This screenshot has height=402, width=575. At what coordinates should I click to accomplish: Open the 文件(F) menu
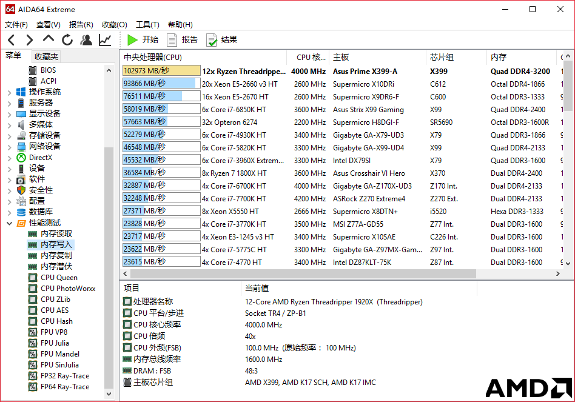pos(16,24)
